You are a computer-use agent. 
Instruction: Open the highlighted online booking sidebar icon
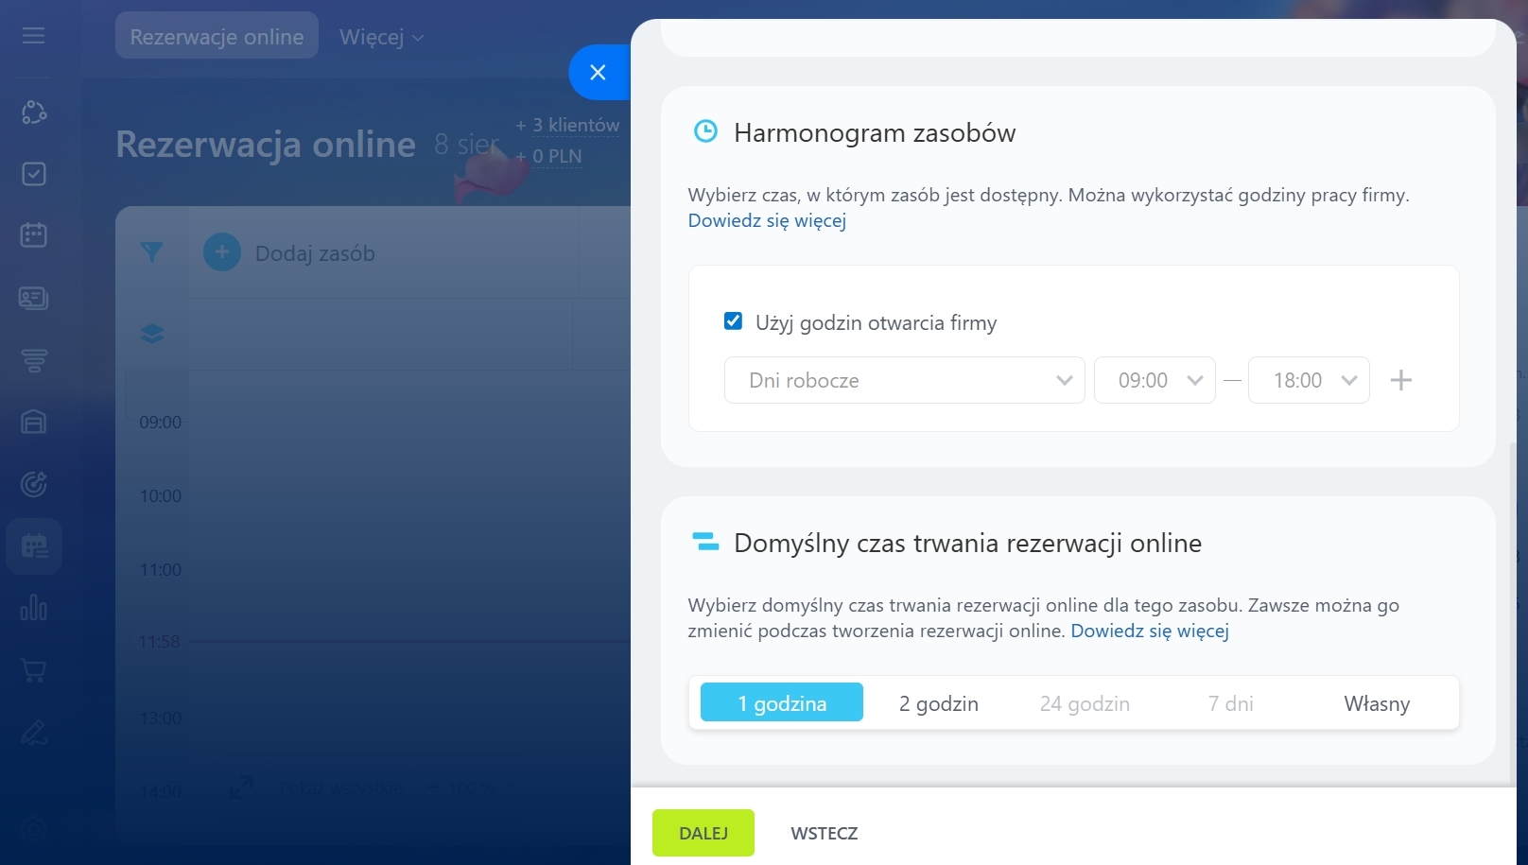click(x=34, y=546)
